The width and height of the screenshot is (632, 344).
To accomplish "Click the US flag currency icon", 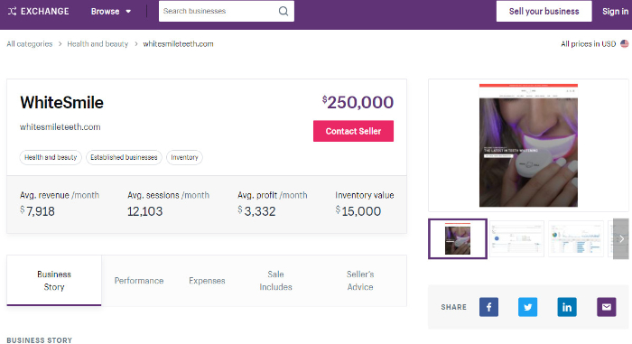I will coord(625,43).
